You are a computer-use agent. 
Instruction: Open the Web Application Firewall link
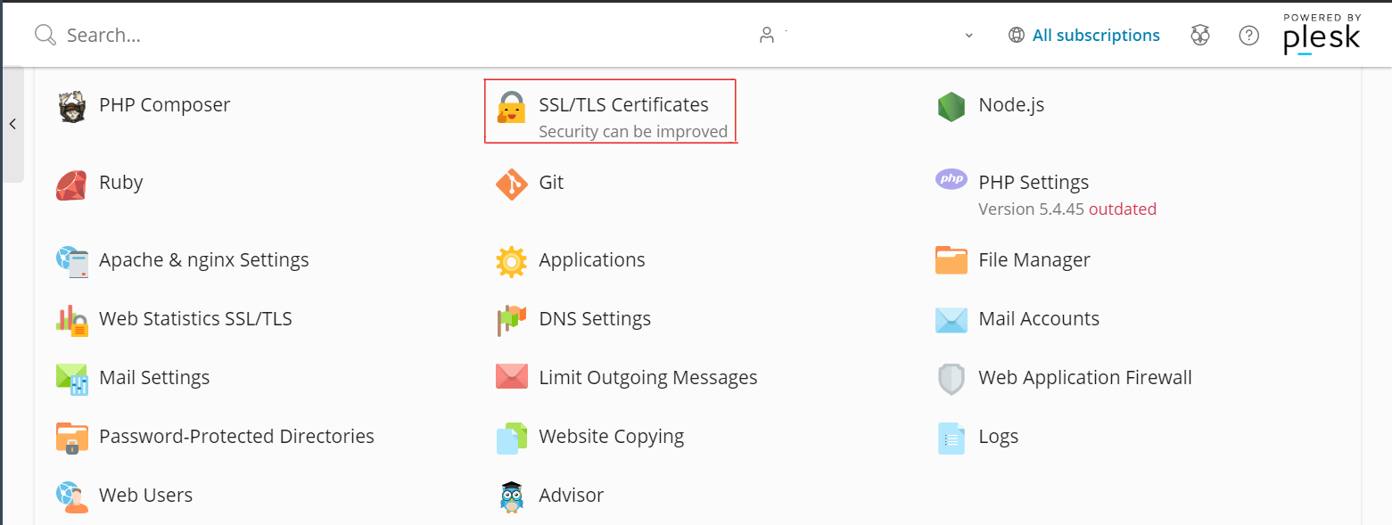pos(1085,378)
